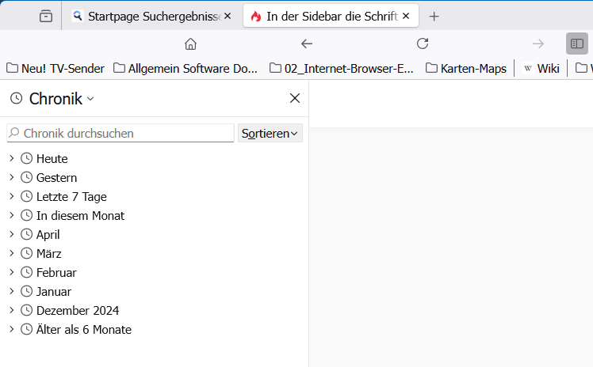Open the Neu! TV-Sender bookmark folder
The width and height of the screenshot is (593, 367).
click(x=55, y=69)
